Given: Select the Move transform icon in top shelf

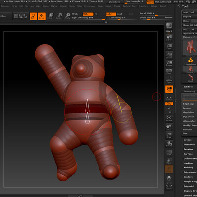Looking at the screenshot, I should click(50, 16).
